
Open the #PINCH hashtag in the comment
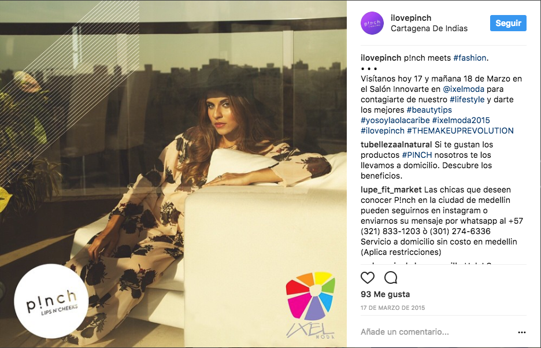(417, 155)
